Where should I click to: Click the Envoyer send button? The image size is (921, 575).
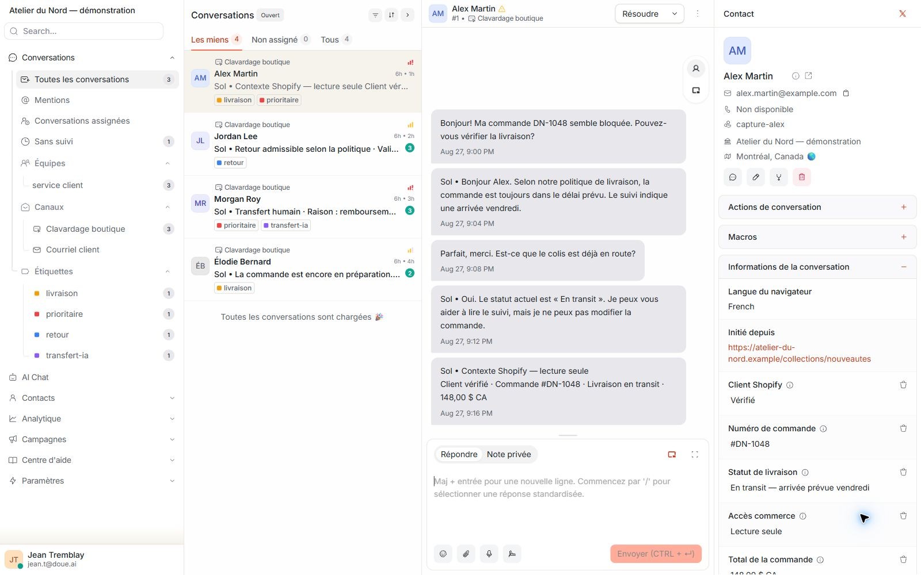pos(656,554)
